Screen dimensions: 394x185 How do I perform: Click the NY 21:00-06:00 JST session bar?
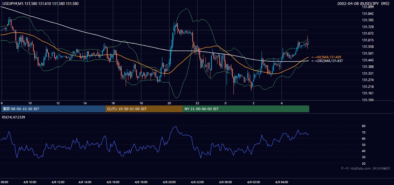pos(246,109)
